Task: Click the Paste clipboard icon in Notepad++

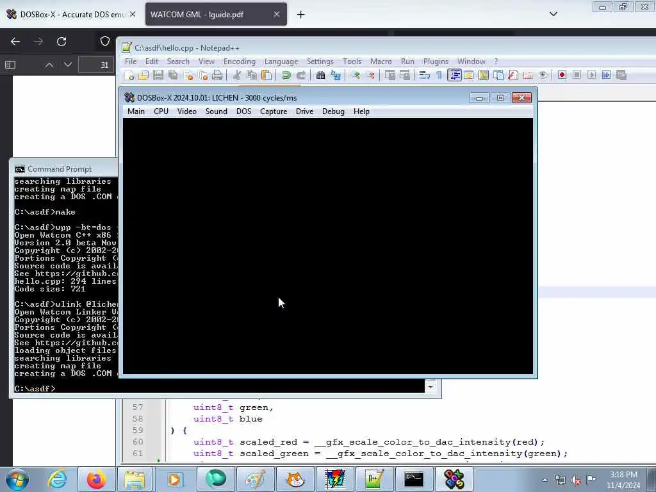Action: (266, 76)
